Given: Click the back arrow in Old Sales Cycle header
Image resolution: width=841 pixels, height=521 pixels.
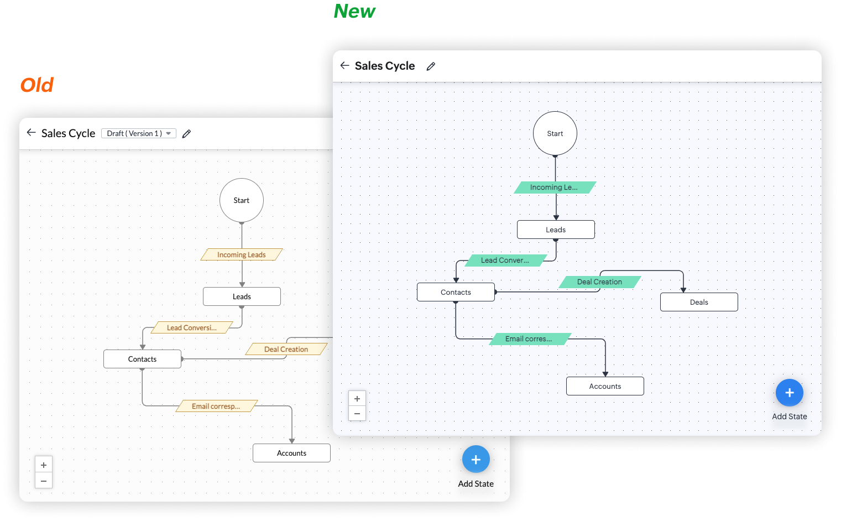Looking at the screenshot, I should coord(31,133).
